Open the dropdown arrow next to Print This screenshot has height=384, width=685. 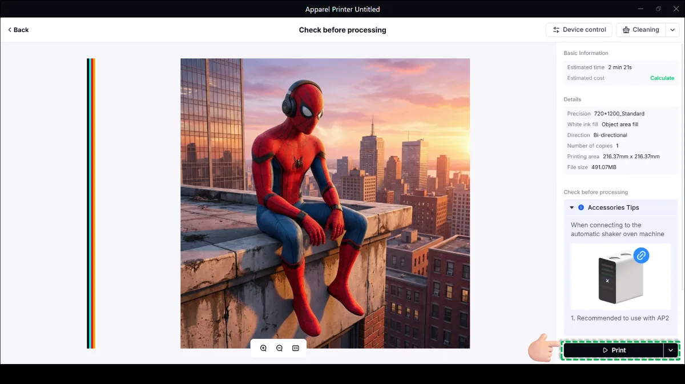pos(671,350)
